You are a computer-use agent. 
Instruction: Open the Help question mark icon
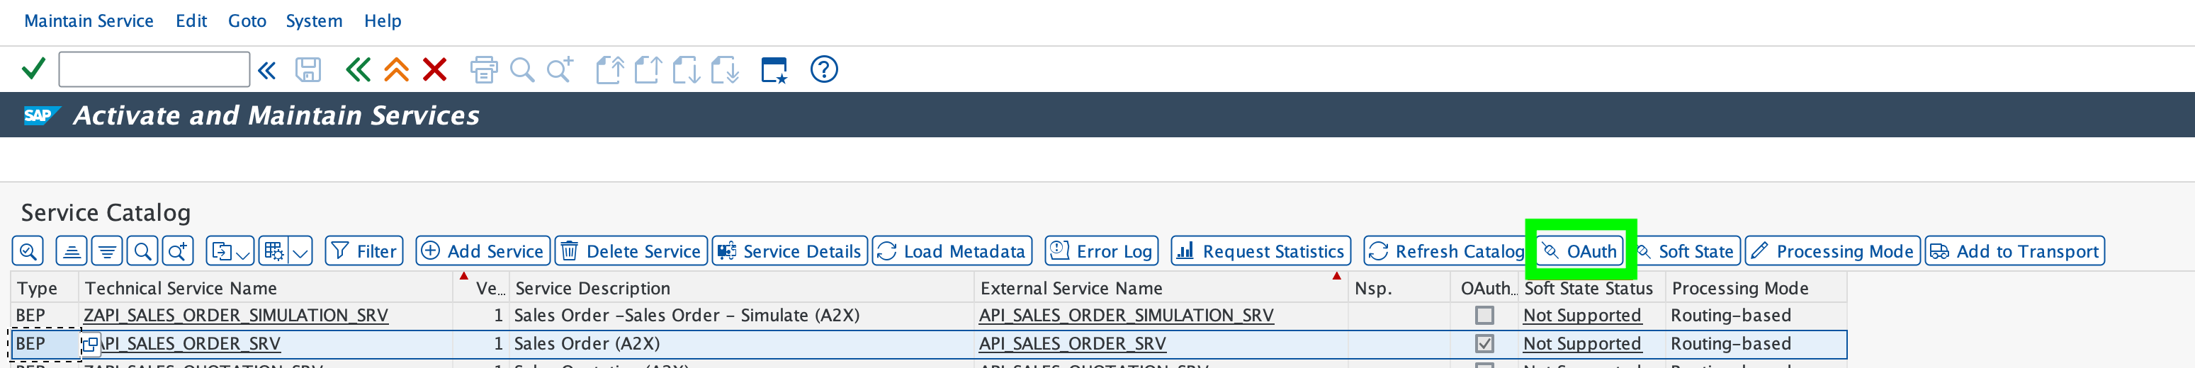click(823, 70)
